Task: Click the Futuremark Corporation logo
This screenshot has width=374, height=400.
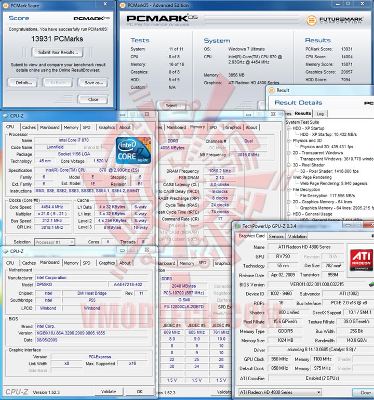Action: pyautogui.click(x=335, y=20)
